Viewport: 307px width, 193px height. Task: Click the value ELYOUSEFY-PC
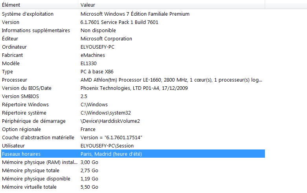[97, 47]
